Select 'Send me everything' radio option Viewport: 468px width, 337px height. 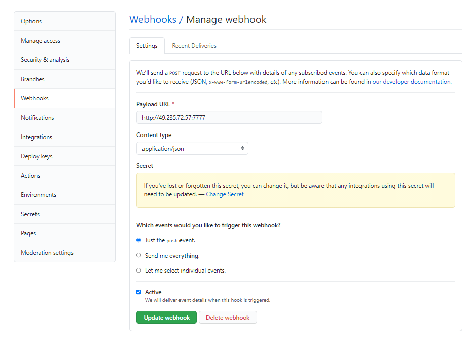click(139, 255)
